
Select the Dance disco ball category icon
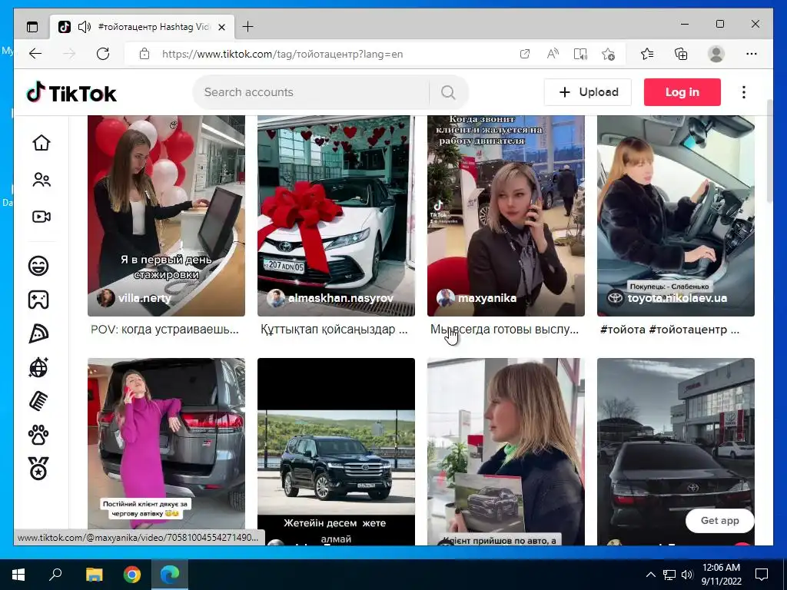[x=38, y=367]
